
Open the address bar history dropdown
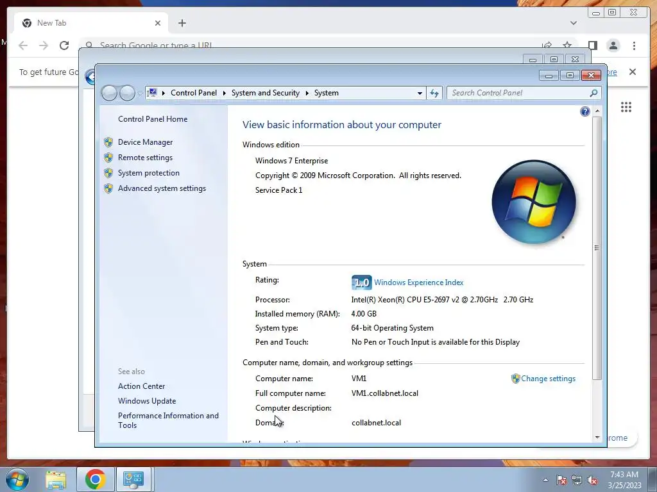(420, 93)
